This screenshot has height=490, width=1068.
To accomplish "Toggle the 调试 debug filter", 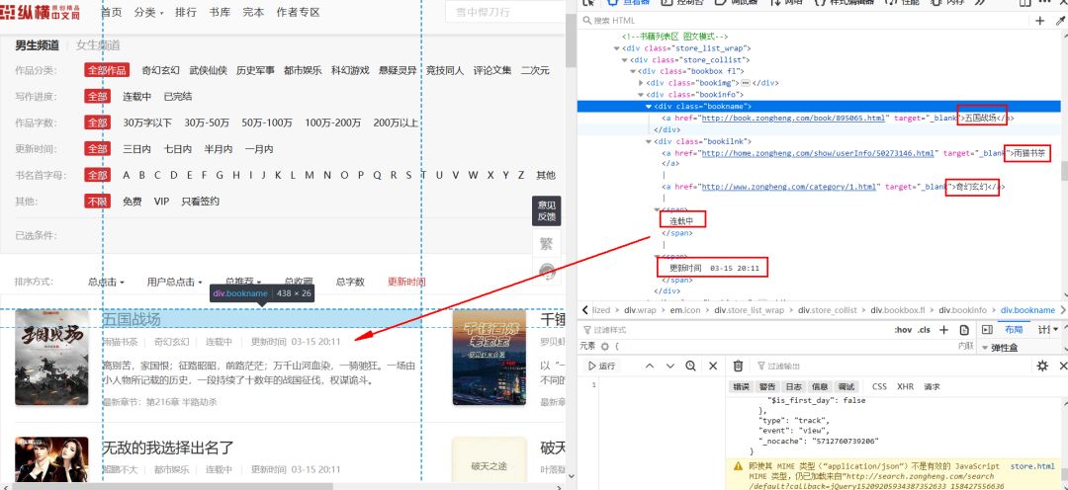I will coord(845,386).
